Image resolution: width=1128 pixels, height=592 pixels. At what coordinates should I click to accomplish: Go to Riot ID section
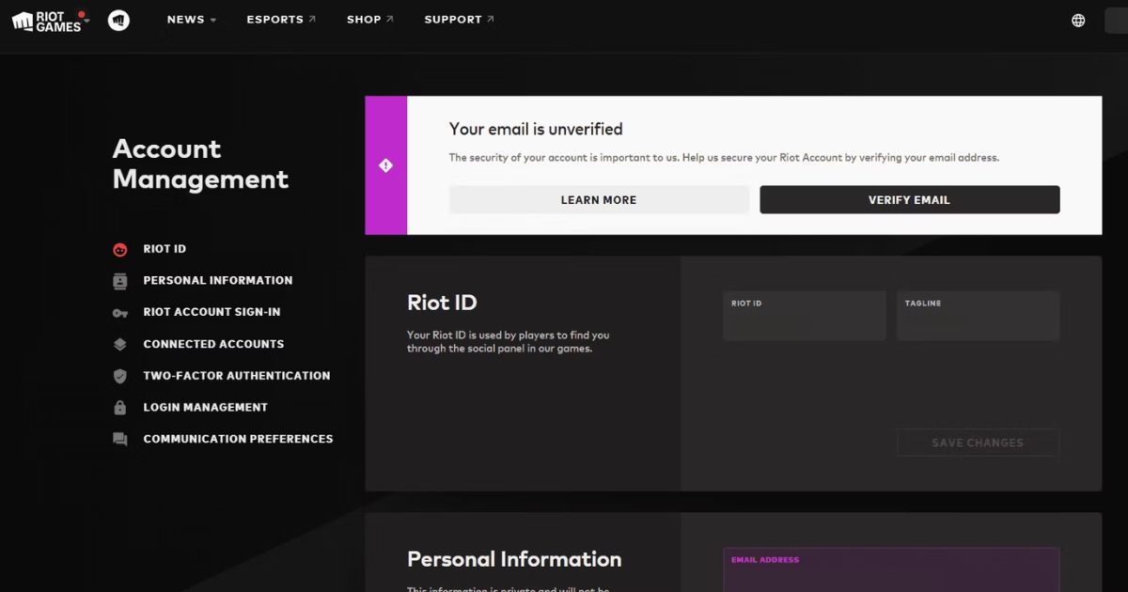pyautogui.click(x=164, y=249)
